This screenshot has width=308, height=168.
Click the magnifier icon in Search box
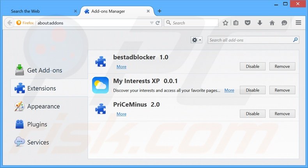tap(168, 23)
